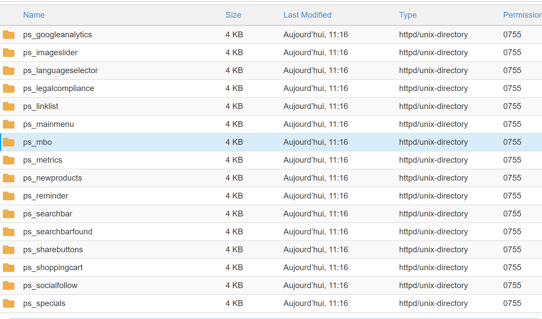Click the ps_metrics folder icon

[9, 160]
